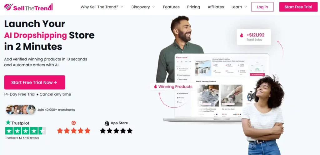Click the Start Free Trial Now button

click(x=35, y=82)
